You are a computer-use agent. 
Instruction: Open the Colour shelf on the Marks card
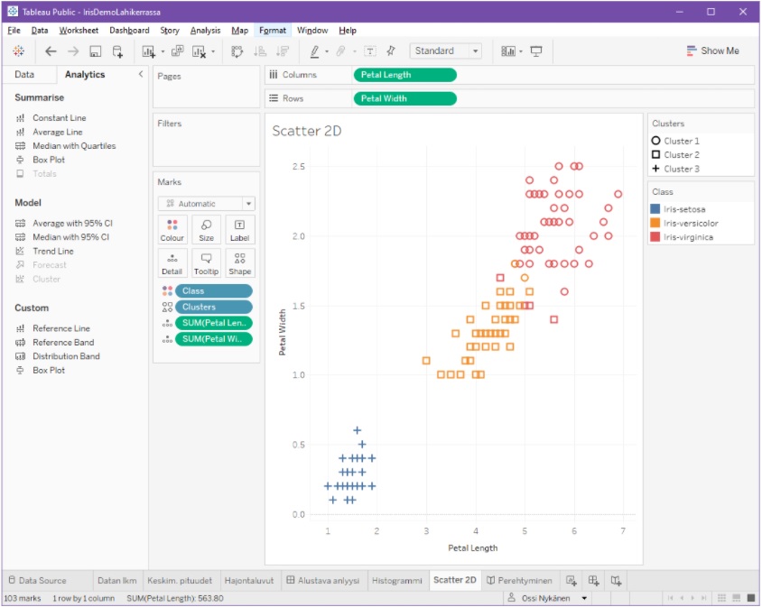172,229
